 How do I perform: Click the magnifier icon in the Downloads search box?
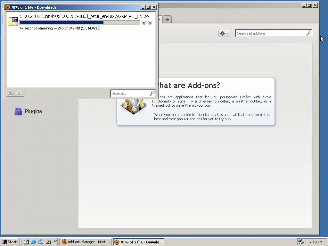(x=152, y=93)
